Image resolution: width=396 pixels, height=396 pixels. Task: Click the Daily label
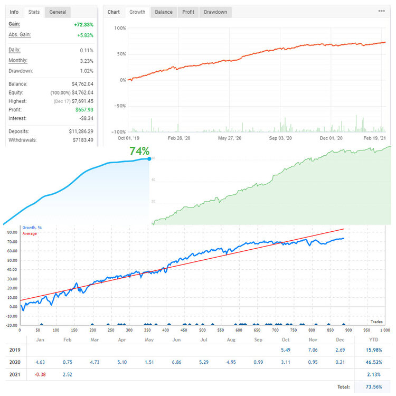14,50
